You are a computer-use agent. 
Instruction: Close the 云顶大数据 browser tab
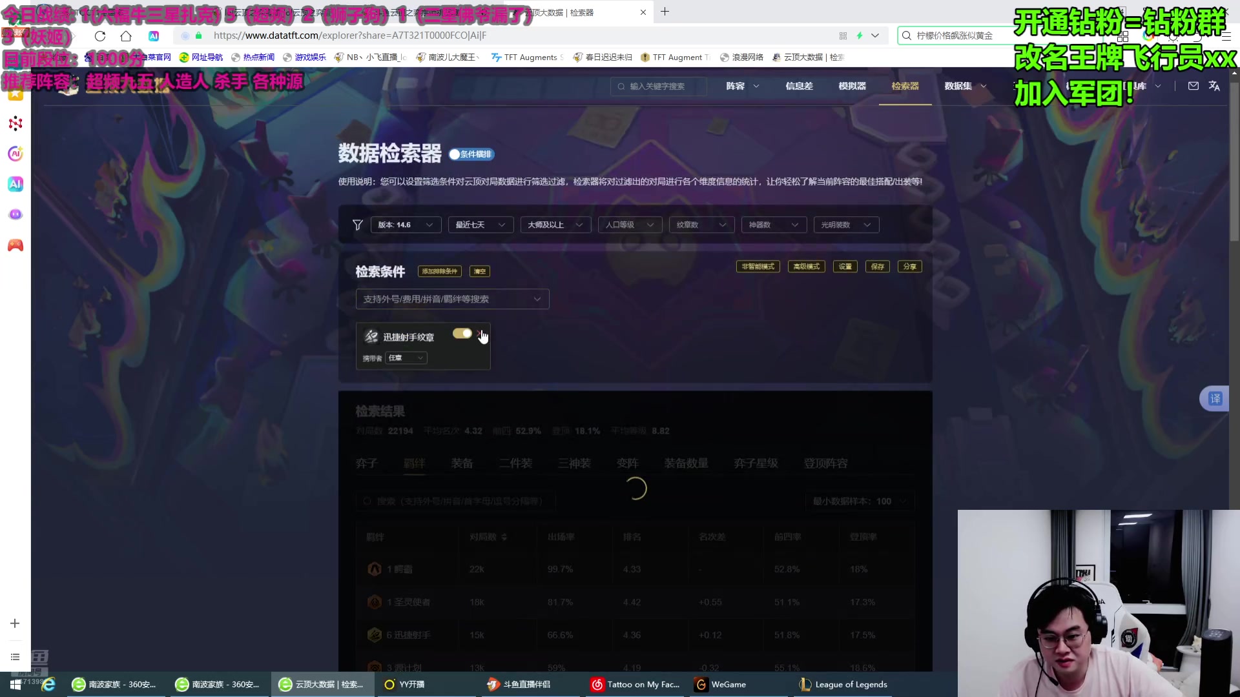point(643,12)
